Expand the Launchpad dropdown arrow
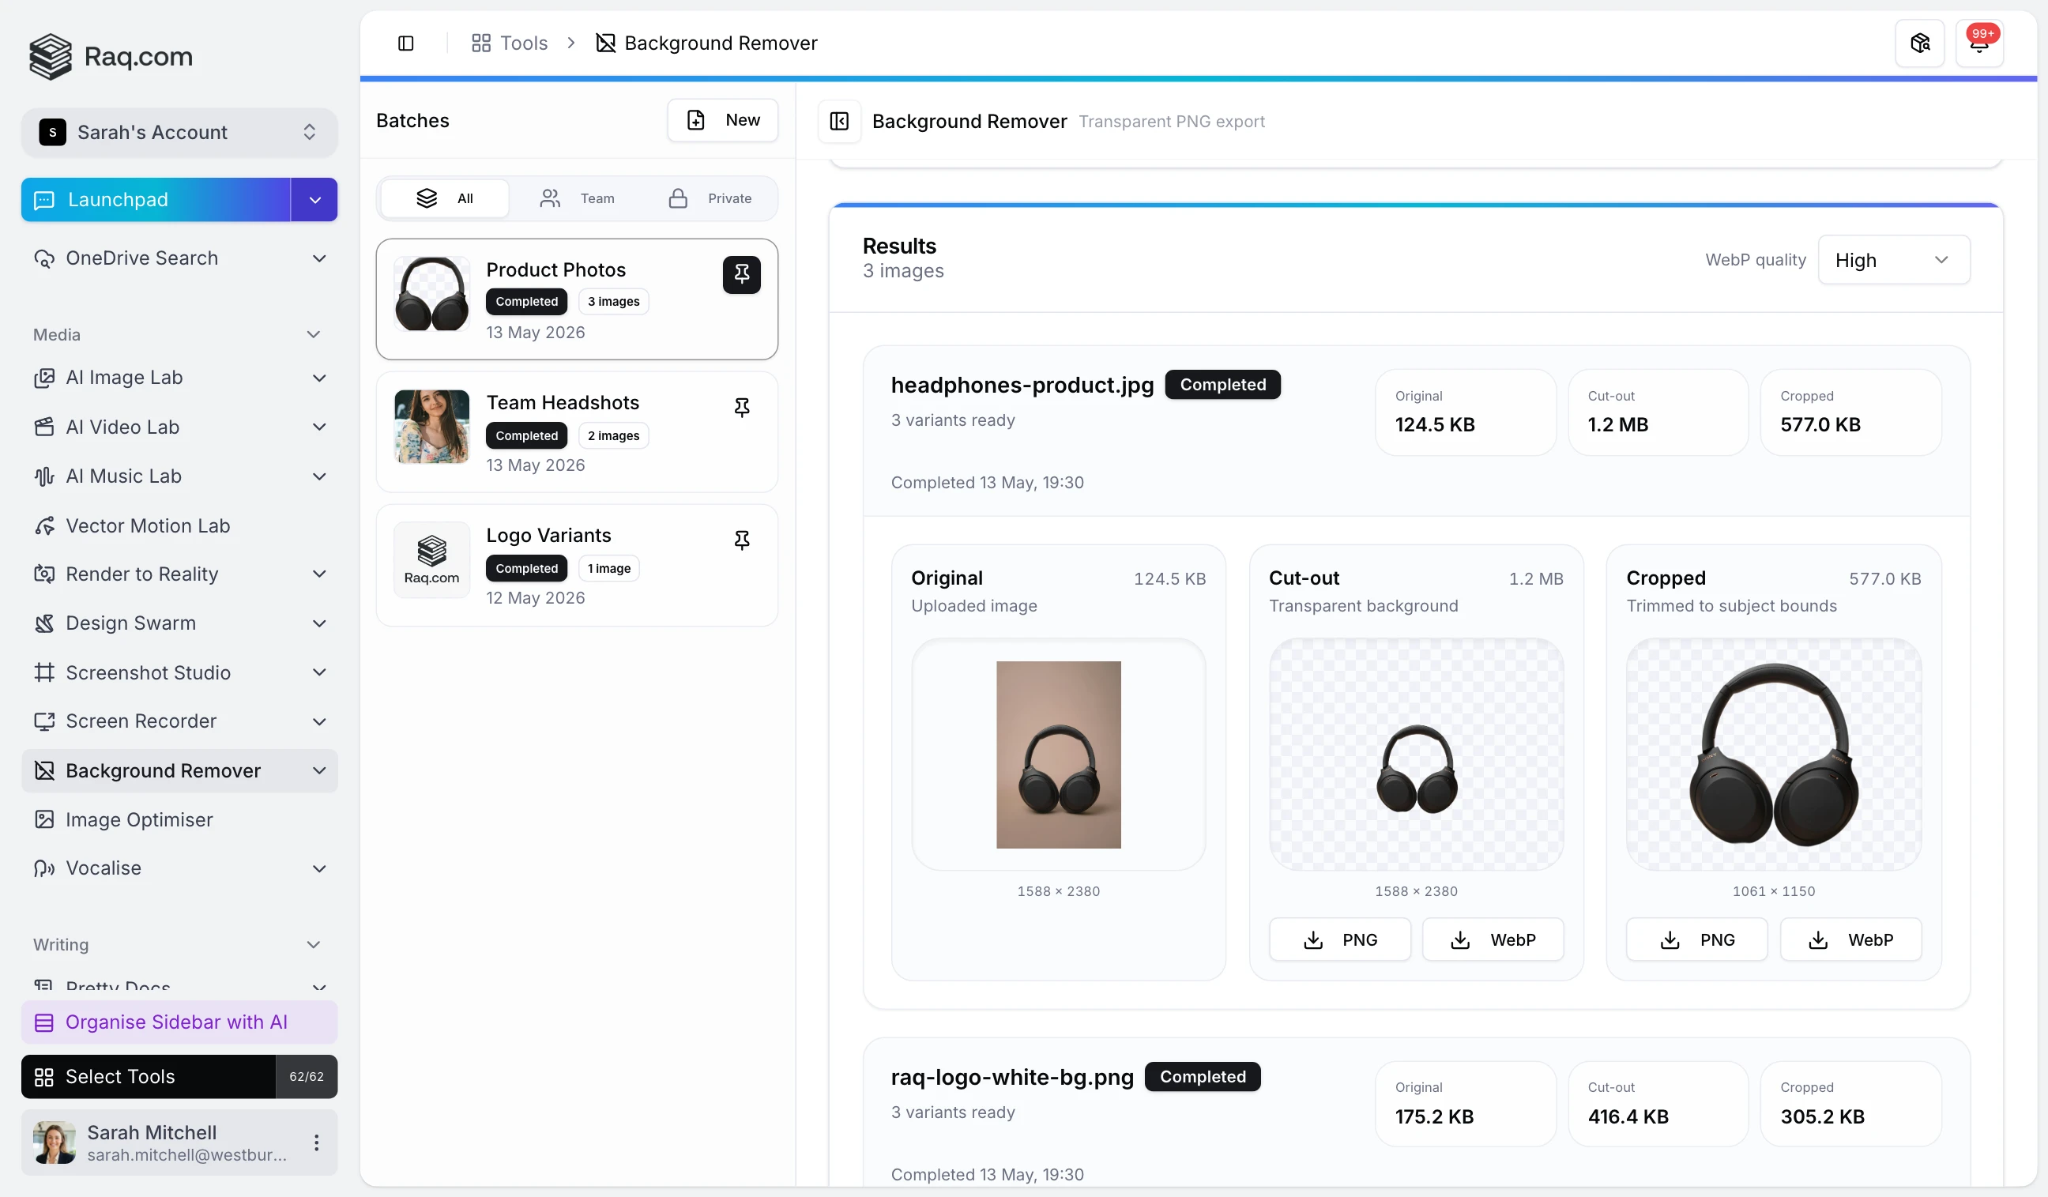This screenshot has width=2048, height=1197. point(314,200)
